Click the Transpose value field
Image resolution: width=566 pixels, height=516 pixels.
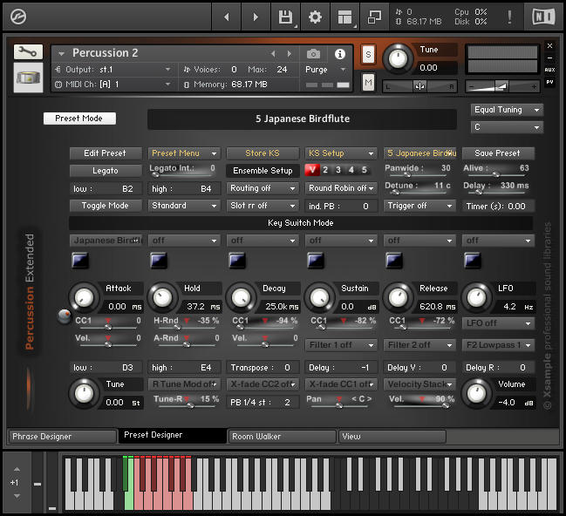click(263, 367)
